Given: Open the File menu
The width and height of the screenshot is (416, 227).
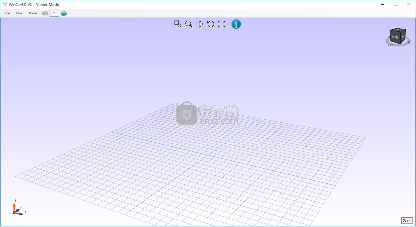Looking at the screenshot, I should tap(7, 13).
